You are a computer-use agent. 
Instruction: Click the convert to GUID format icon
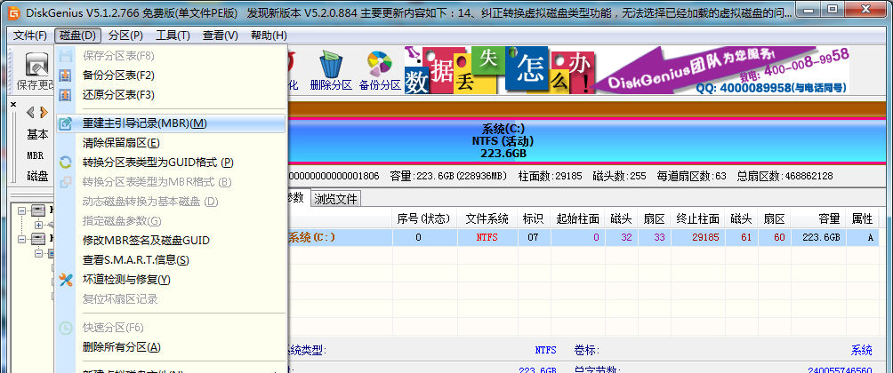(x=66, y=162)
